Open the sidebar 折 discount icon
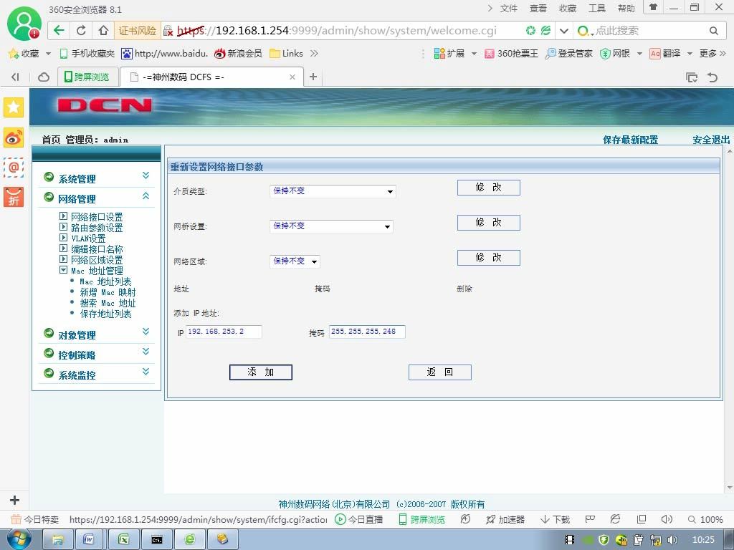 click(x=14, y=197)
